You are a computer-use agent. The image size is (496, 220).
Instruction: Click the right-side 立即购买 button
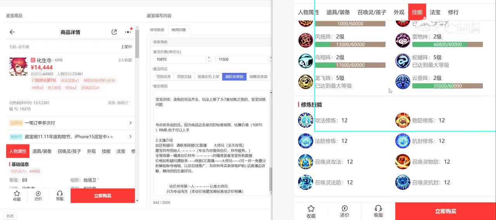click(445, 211)
